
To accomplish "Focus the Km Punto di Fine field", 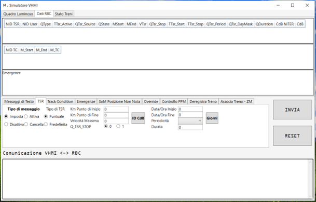I will [x=116, y=115].
